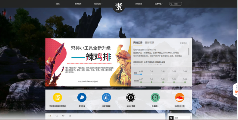Select the 3.0 version tab
Screen dimensions: 238x120
(70, 116)
